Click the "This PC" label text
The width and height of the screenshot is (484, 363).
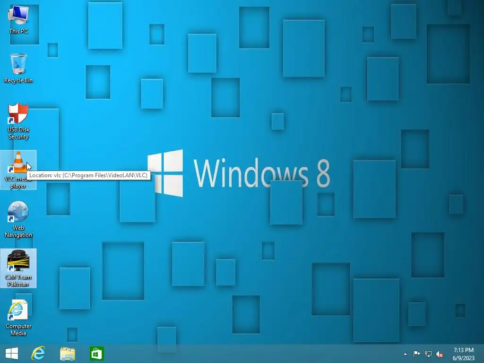pyautogui.click(x=18, y=31)
